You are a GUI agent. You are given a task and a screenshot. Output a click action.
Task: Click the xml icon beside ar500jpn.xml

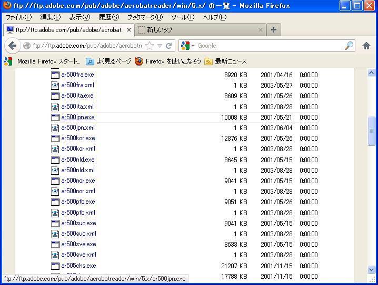[55, 128]
